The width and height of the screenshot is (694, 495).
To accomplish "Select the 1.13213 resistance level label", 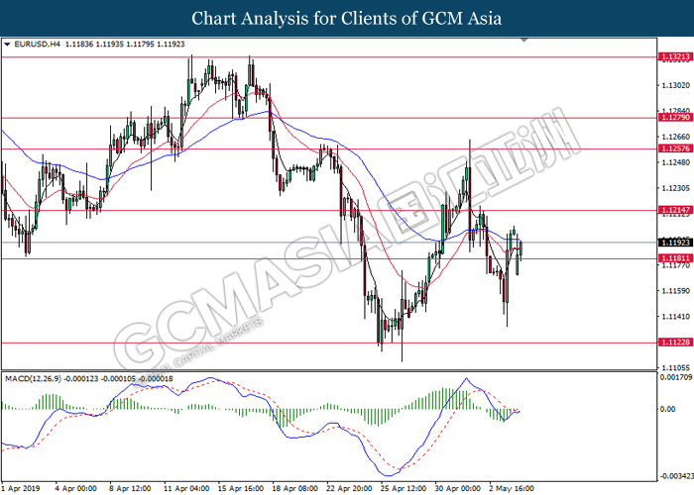I will pos(675,56).
